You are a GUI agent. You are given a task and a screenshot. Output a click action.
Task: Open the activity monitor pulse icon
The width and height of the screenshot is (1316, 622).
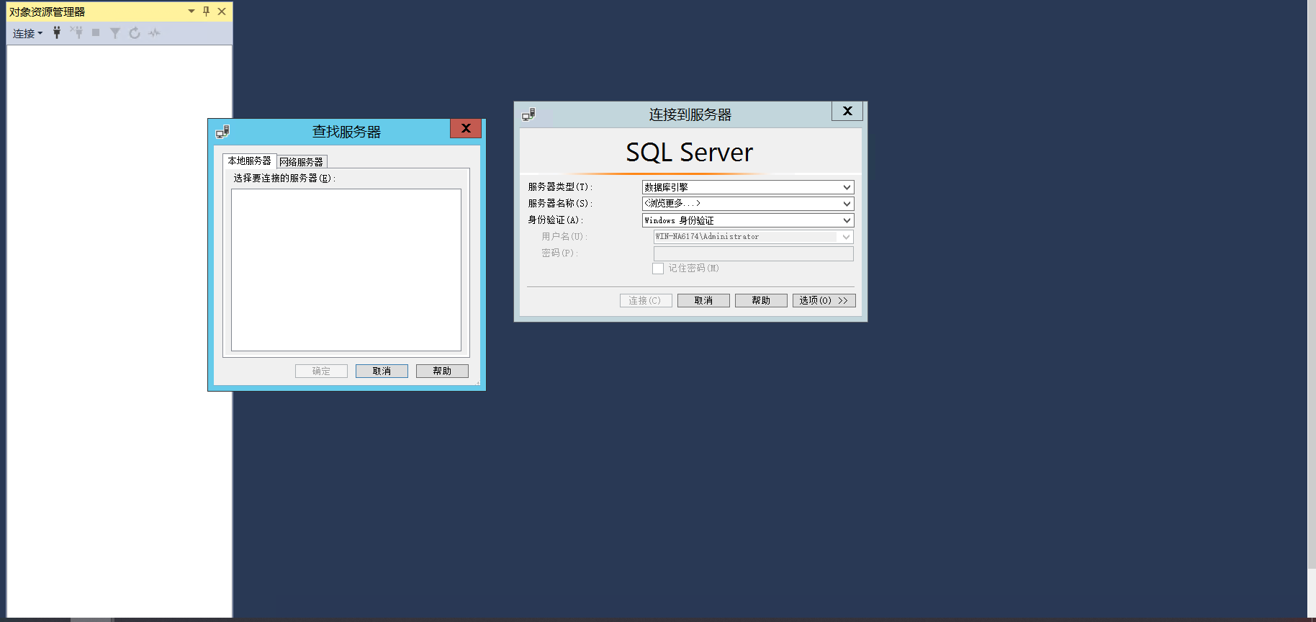tap(154, 33)
